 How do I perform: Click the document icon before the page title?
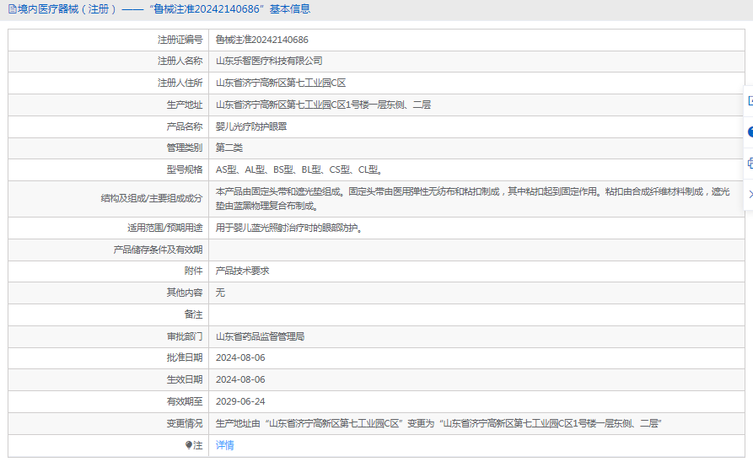click(11, 9)
